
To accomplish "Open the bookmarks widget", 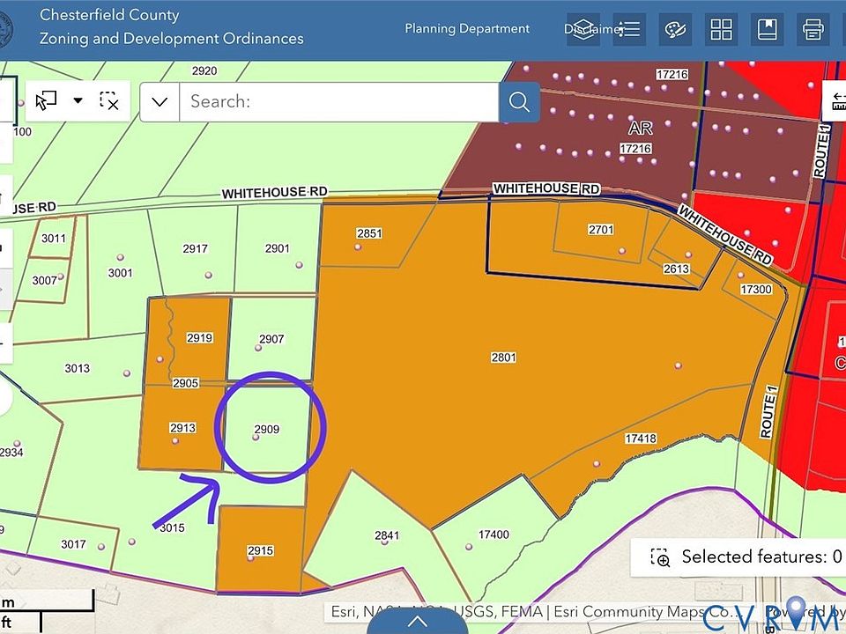I will [x=767, y=29].
